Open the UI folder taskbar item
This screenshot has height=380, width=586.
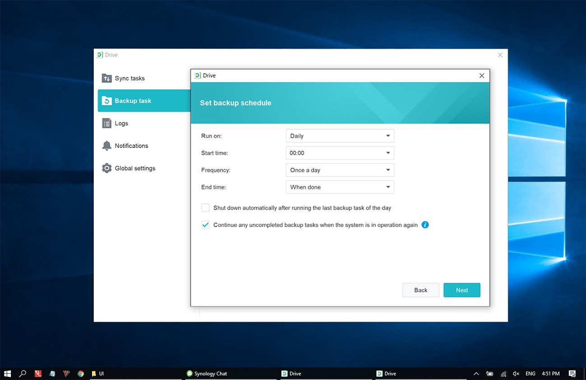click(135, 374)
